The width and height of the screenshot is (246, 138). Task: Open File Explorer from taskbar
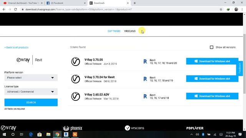coord(48,135)
